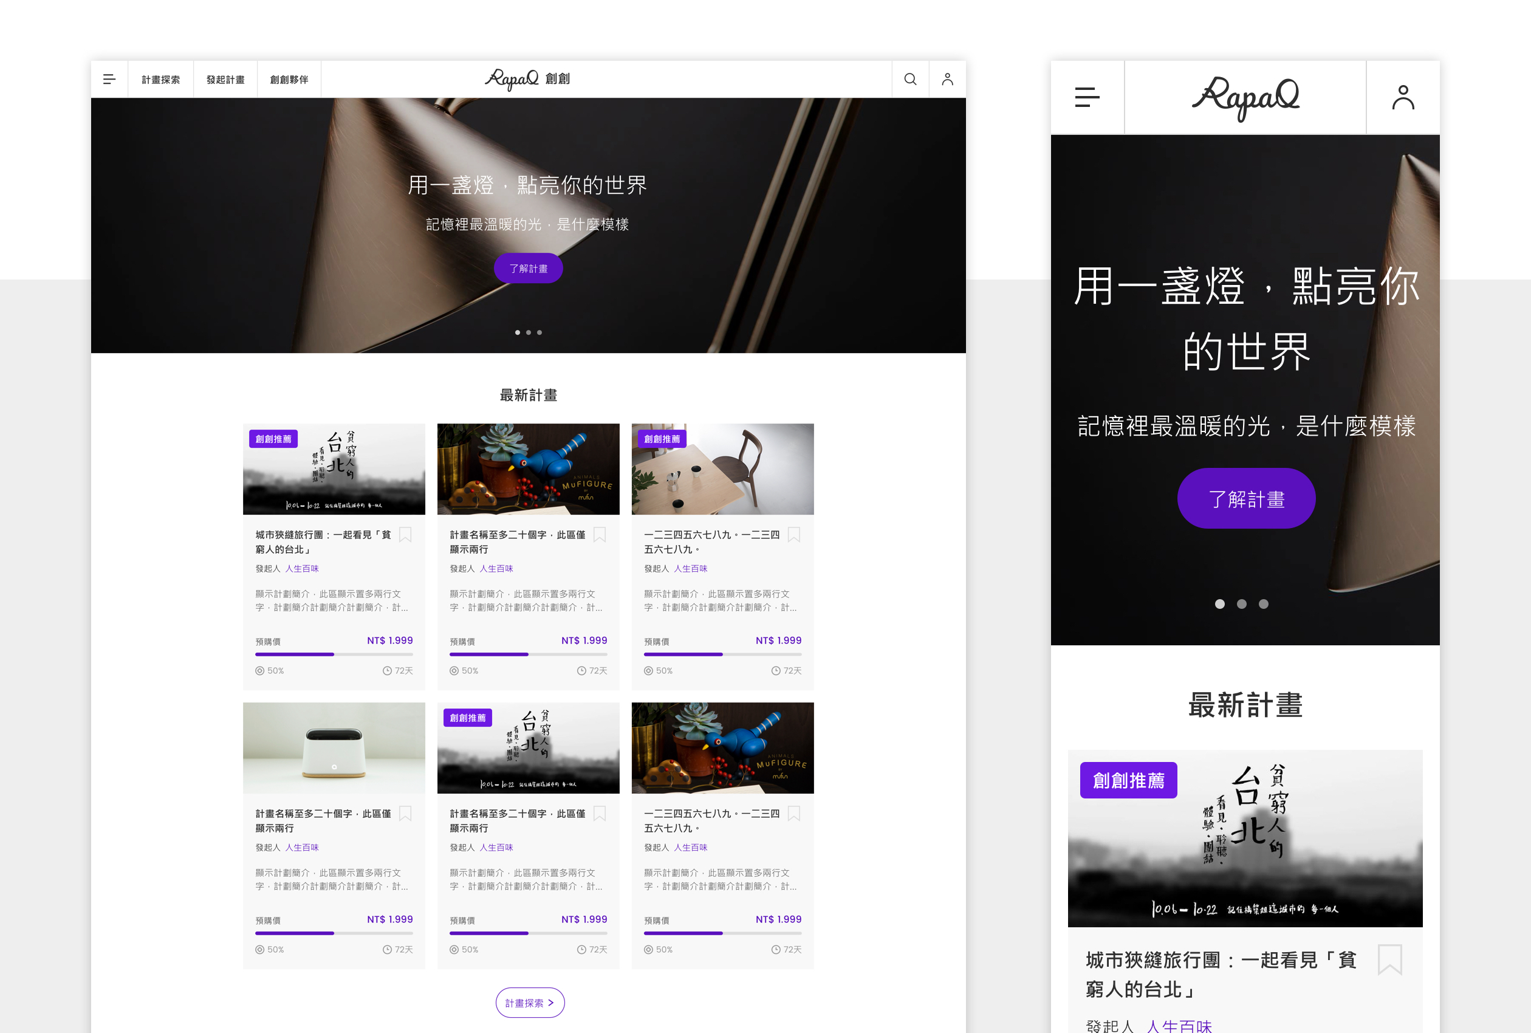This screenshot has width=1531, height=1033.
Task: Open the top-row MUFIGURE blue bird thumbnail
Action: 528,469
